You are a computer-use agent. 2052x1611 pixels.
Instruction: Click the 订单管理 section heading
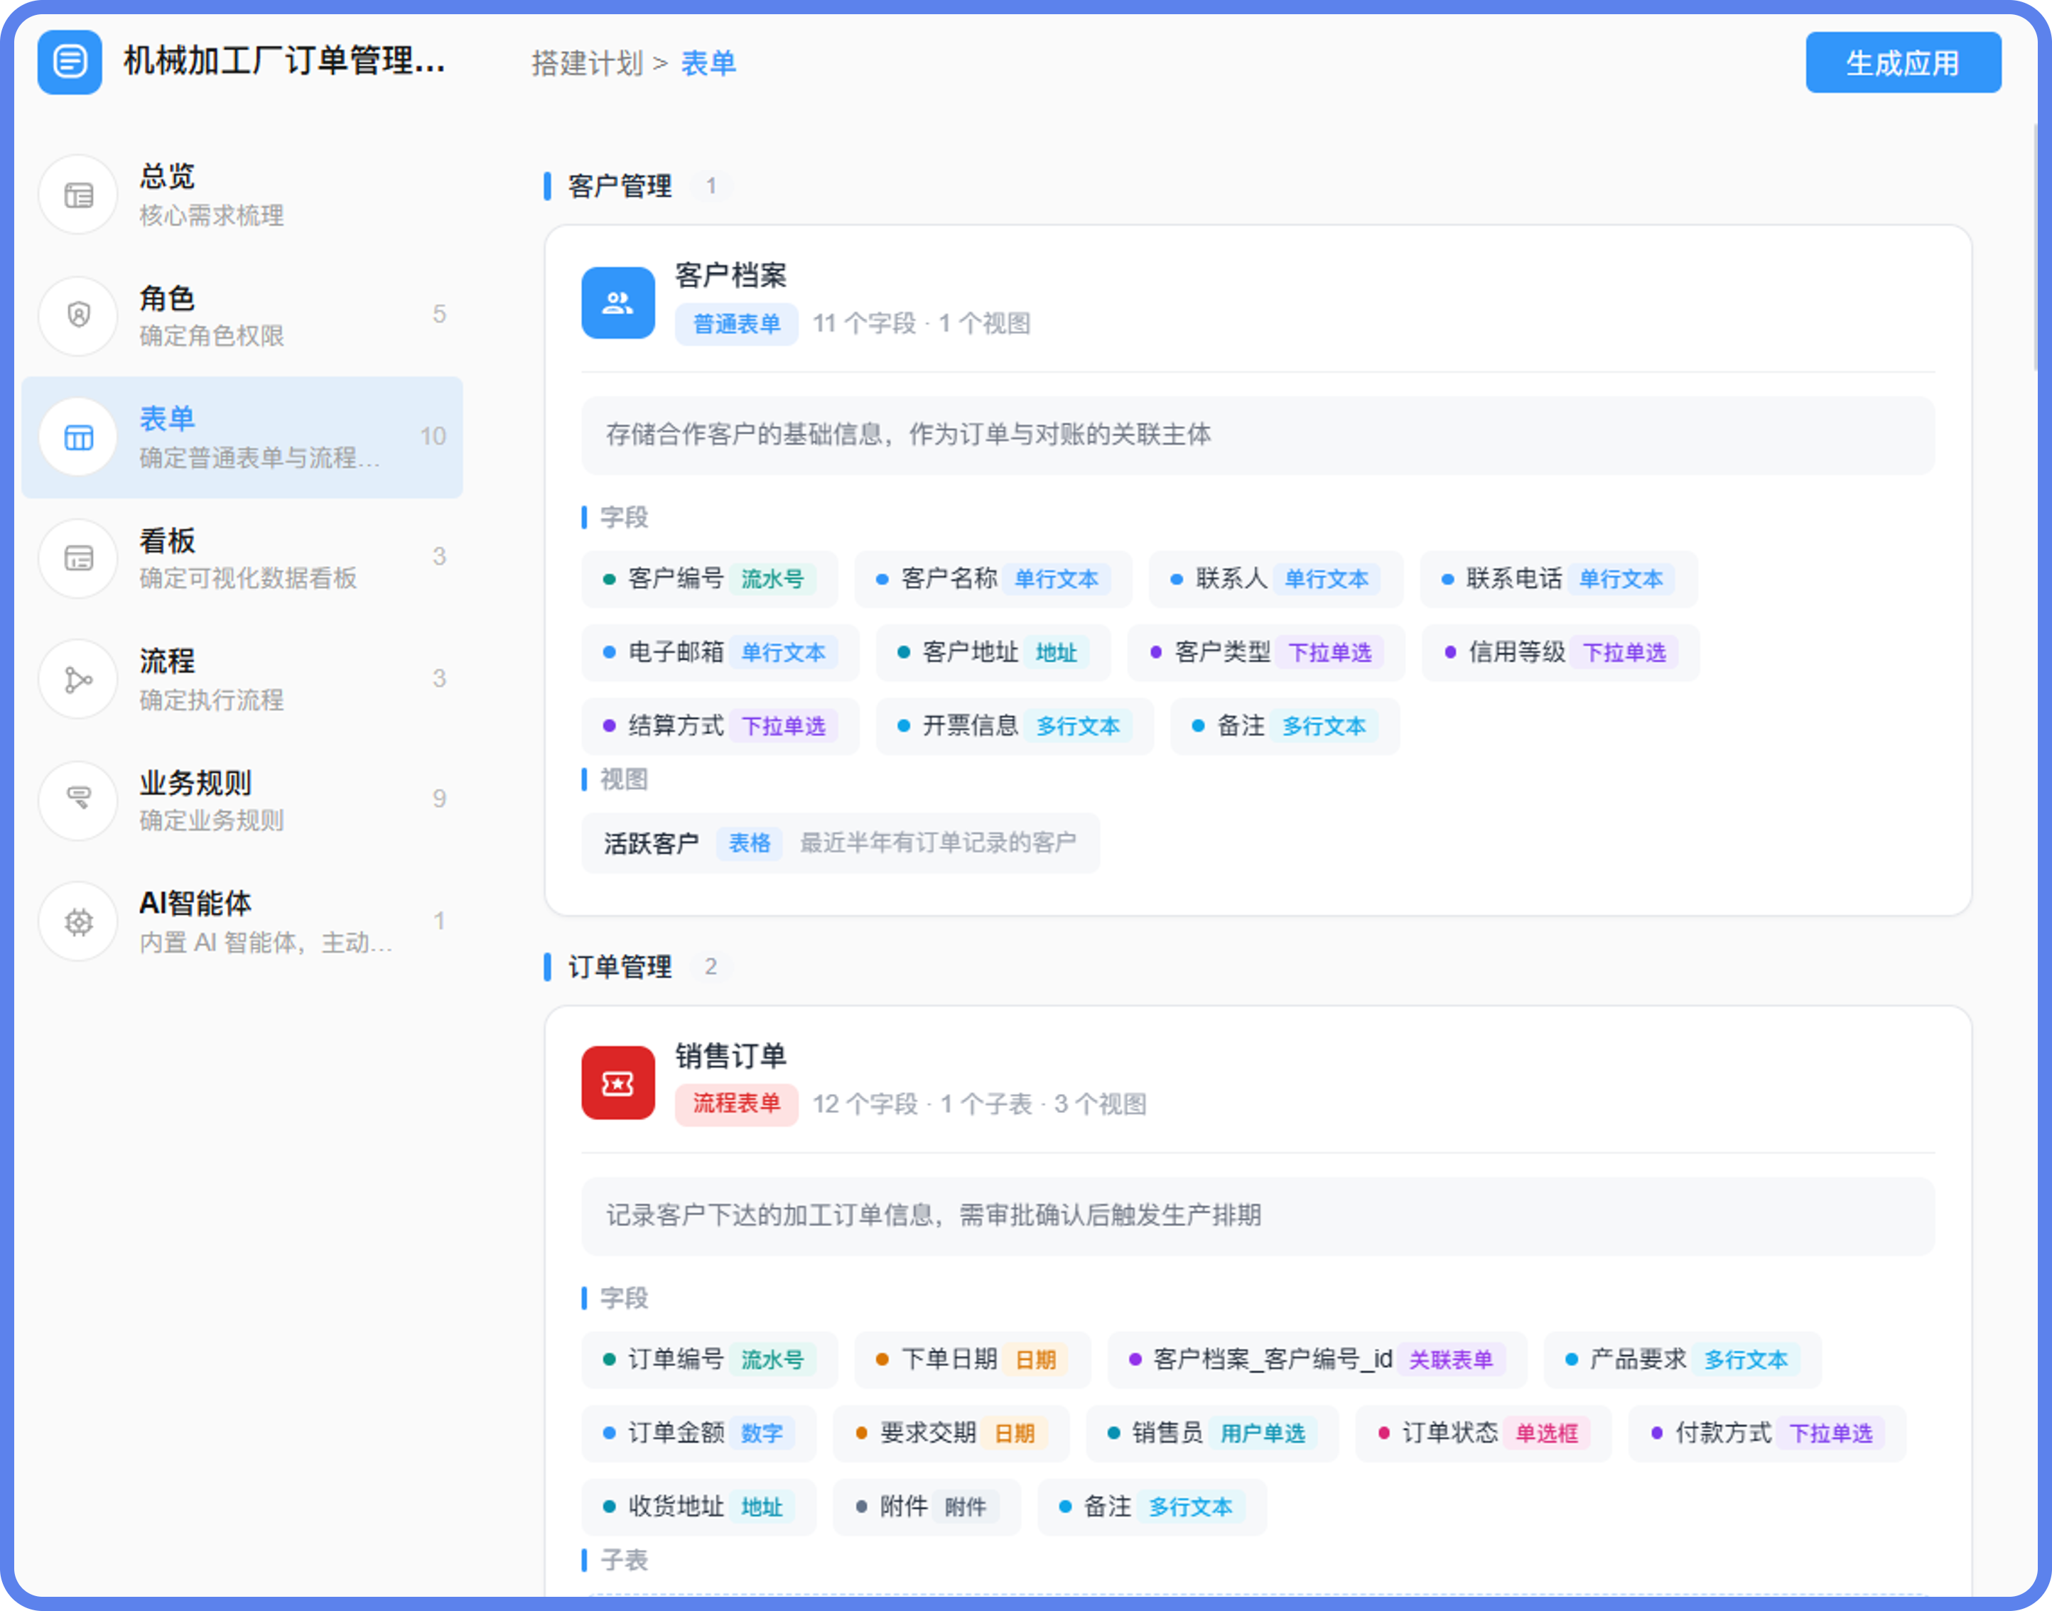tap(620, 966)
